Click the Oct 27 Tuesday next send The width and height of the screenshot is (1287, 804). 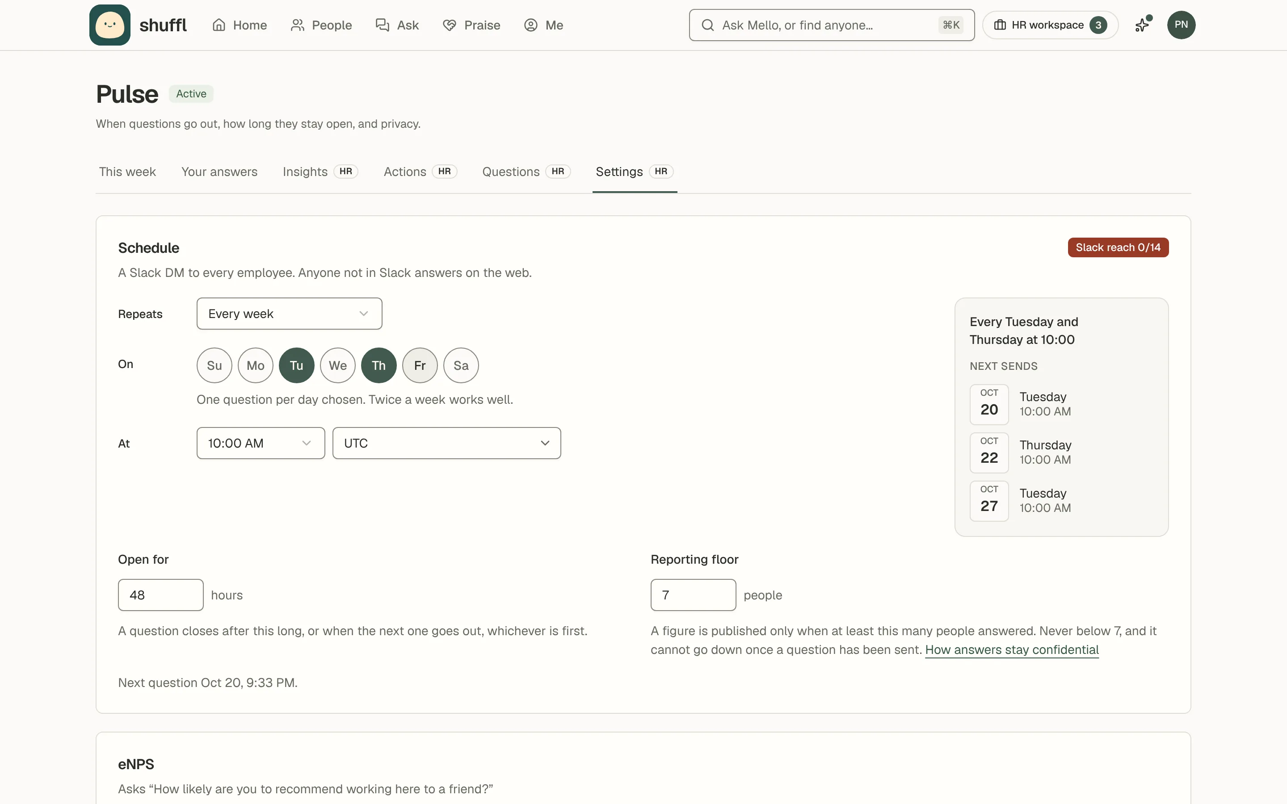[x=1061, y=501]
